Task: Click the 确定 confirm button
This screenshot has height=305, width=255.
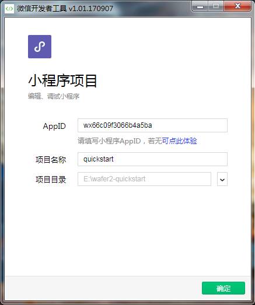Action: pyautogui.click(x=223, y=288)
